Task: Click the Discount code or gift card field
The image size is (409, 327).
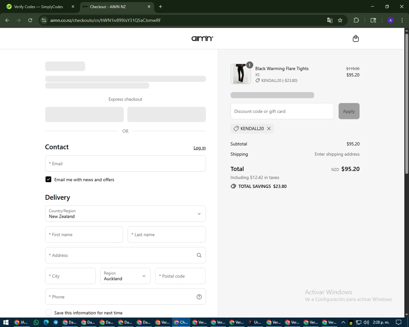Action: (x=282, y=111)
